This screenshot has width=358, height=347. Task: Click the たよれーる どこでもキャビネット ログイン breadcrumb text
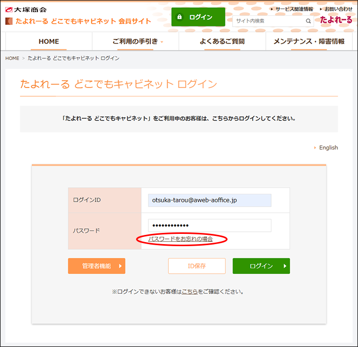74,58
